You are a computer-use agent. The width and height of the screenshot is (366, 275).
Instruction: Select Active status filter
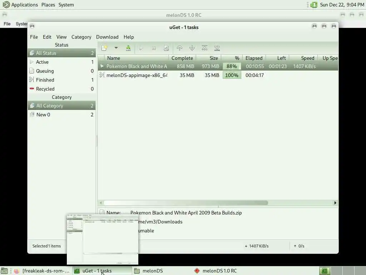(61, 62)
